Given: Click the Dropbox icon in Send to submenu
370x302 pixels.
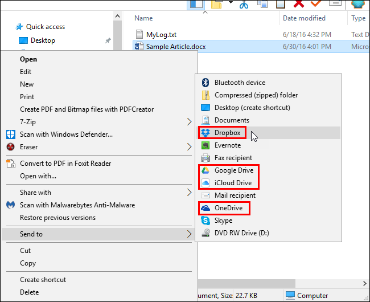Looking at the screenshot, I should pyautogui.click(x=205, y=133).
